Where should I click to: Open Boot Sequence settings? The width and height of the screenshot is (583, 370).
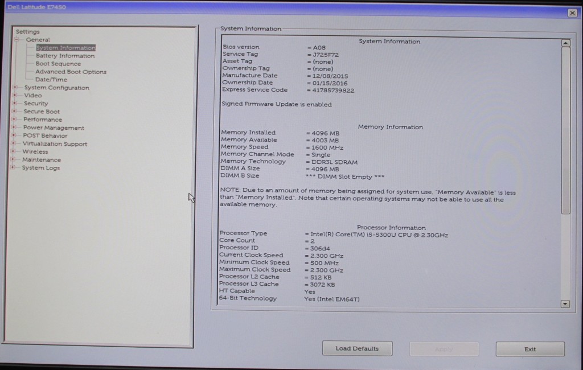pyautogui.click(x=58, y=64)
